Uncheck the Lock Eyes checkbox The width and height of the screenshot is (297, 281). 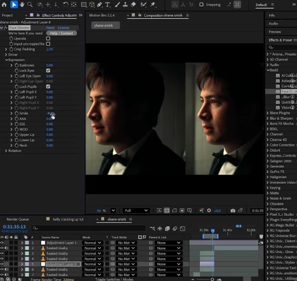point(48,71)
